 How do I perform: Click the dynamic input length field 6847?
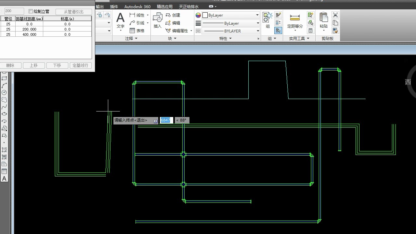click(x=166, y=120)
